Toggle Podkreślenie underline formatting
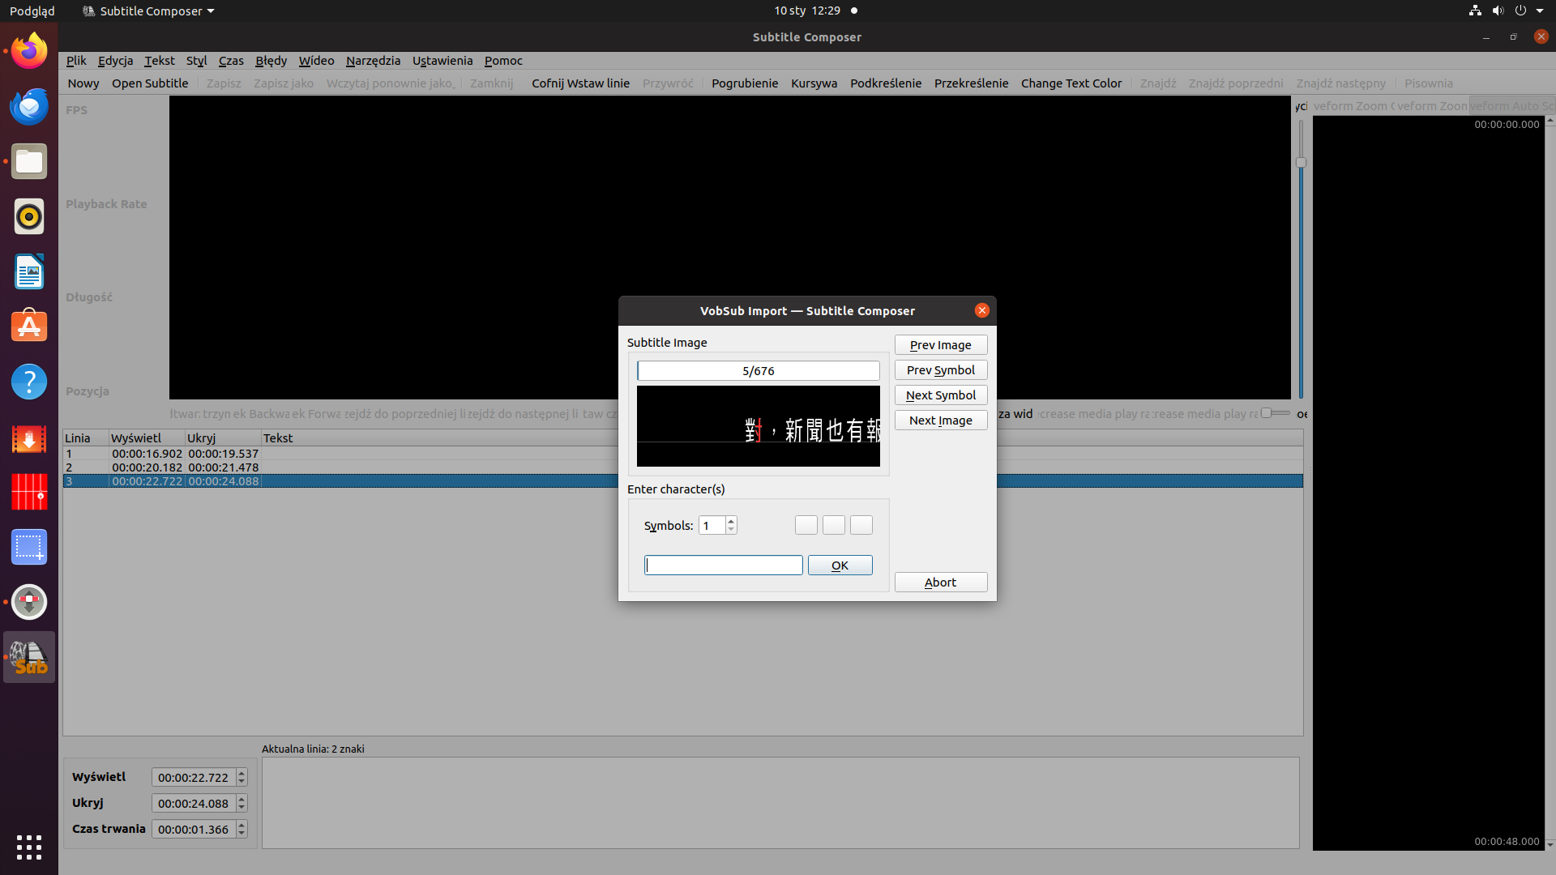This screenshot has height=875, width=1556. coord(886,83)
